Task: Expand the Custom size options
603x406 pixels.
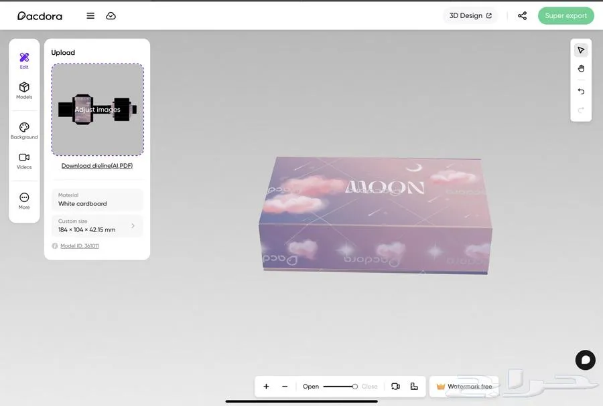Action: pos(97,225)
